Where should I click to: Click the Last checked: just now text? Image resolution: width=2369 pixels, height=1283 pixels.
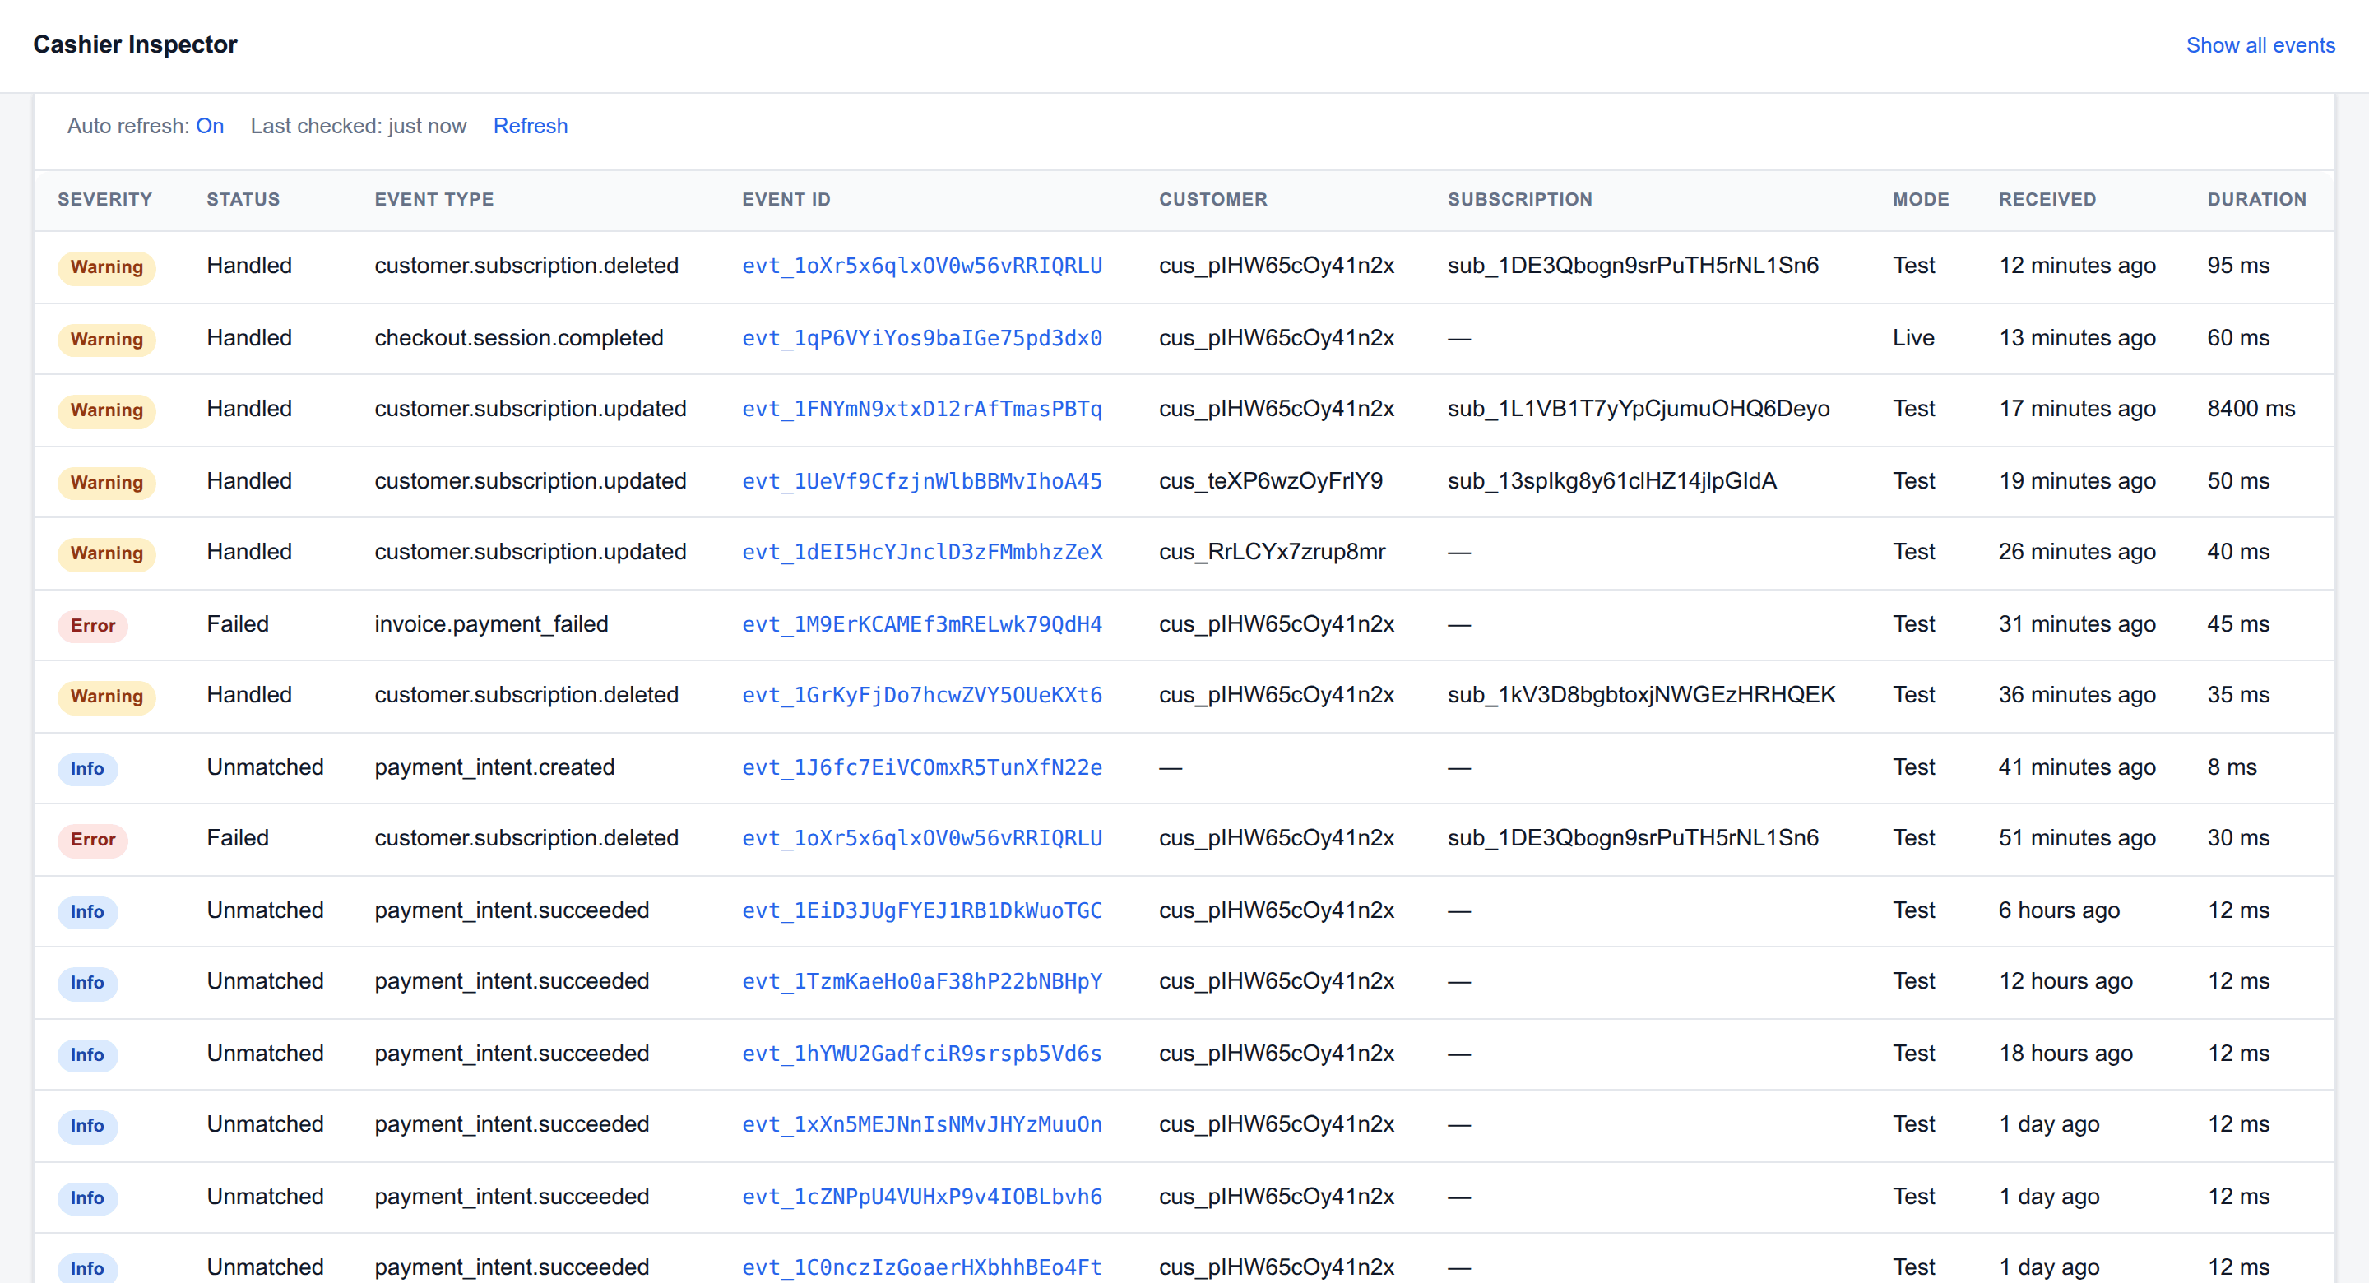(359, 126)
